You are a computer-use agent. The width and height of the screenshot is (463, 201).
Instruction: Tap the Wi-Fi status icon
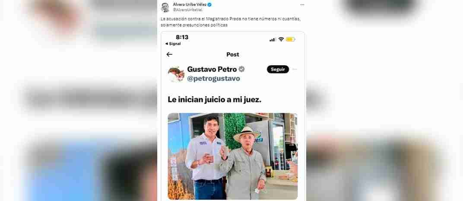point(281,39)
